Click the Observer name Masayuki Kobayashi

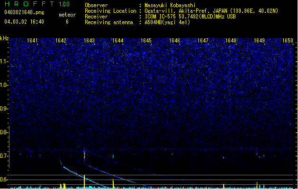click(170, 5)
